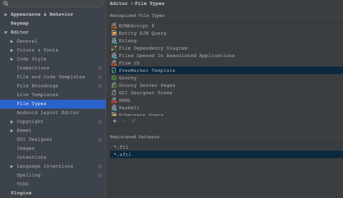This screenshot has width=343, height=198.
Task: Click the FreeMarker Template icon
Action: [114, 70]
